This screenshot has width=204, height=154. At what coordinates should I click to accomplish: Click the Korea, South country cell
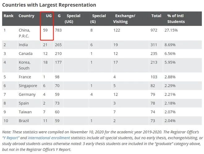click(x=24, y=65)
